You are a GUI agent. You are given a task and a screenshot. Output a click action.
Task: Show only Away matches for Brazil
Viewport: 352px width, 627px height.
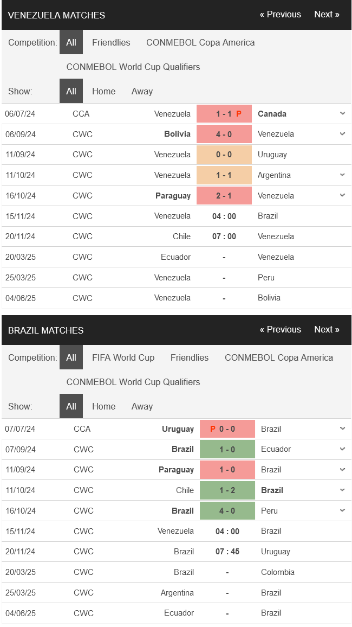[142, 406]
